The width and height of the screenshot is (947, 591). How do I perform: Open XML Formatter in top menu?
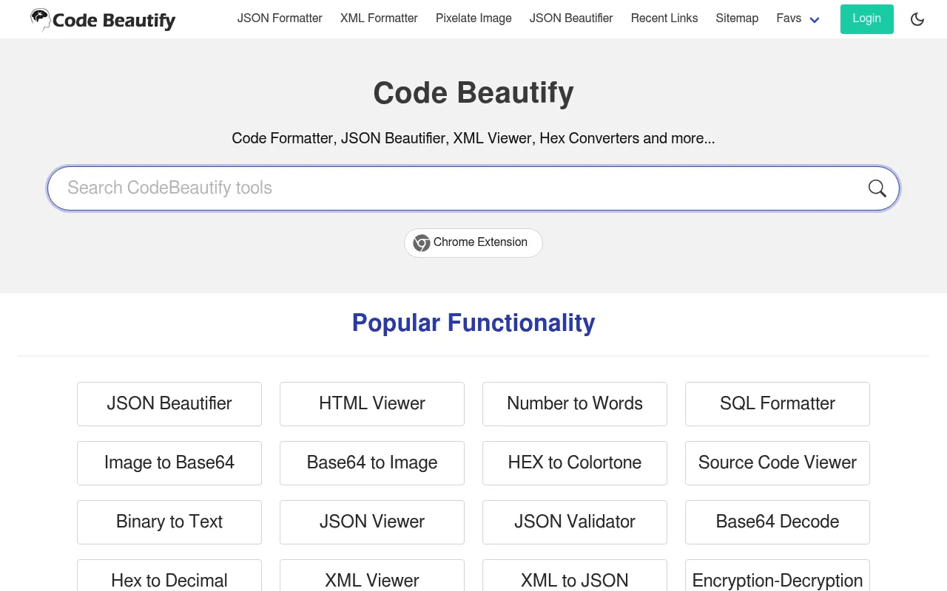(x=379, y=18)
